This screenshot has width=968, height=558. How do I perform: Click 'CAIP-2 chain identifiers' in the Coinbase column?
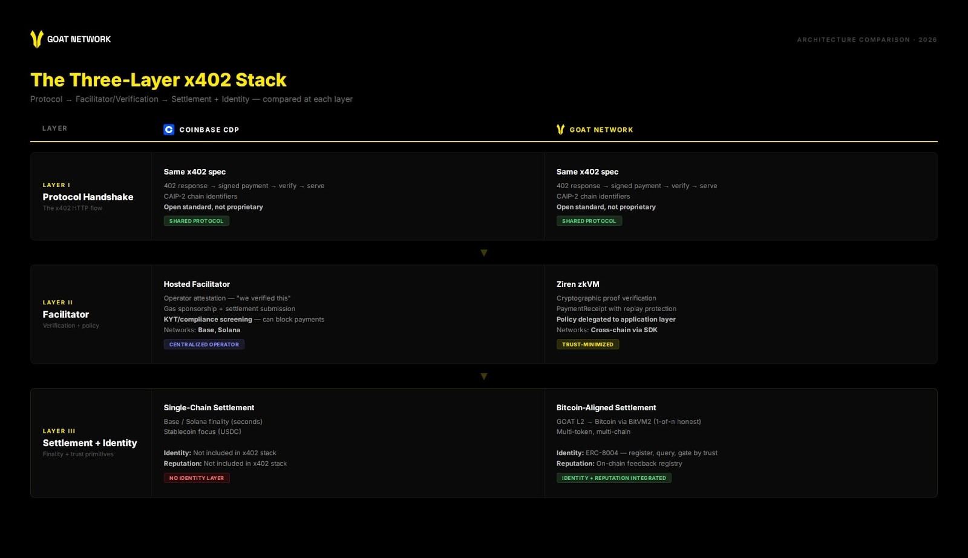200,197
